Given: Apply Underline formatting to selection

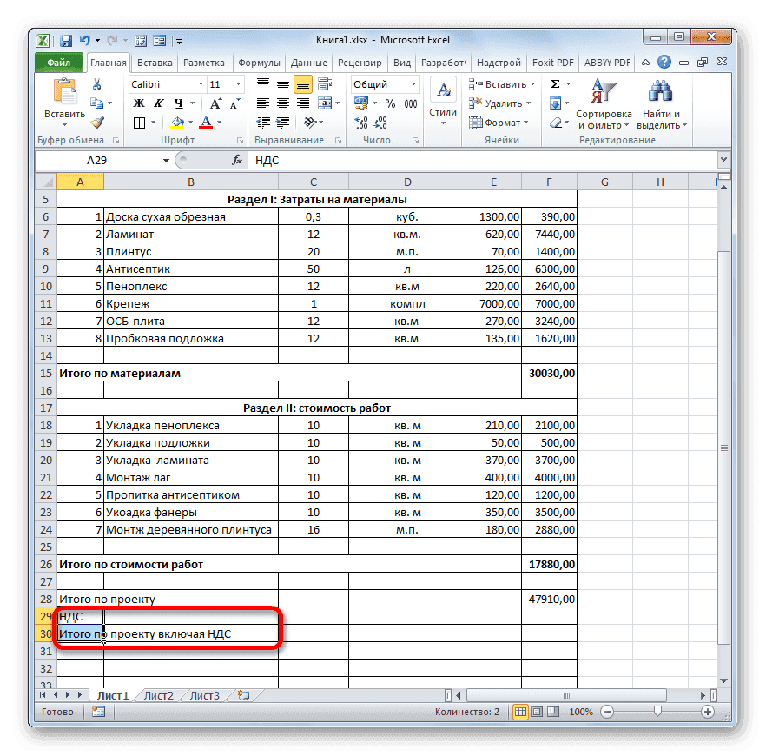Looking at the screenshot, I should (x=179, y=103).
